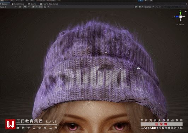Click the blue Z axis gizmo cone
The image size is (188, 133).
pyautogui.click(x=177, y=17)
